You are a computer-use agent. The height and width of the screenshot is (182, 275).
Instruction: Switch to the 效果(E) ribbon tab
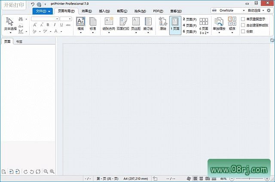(87, 11)
